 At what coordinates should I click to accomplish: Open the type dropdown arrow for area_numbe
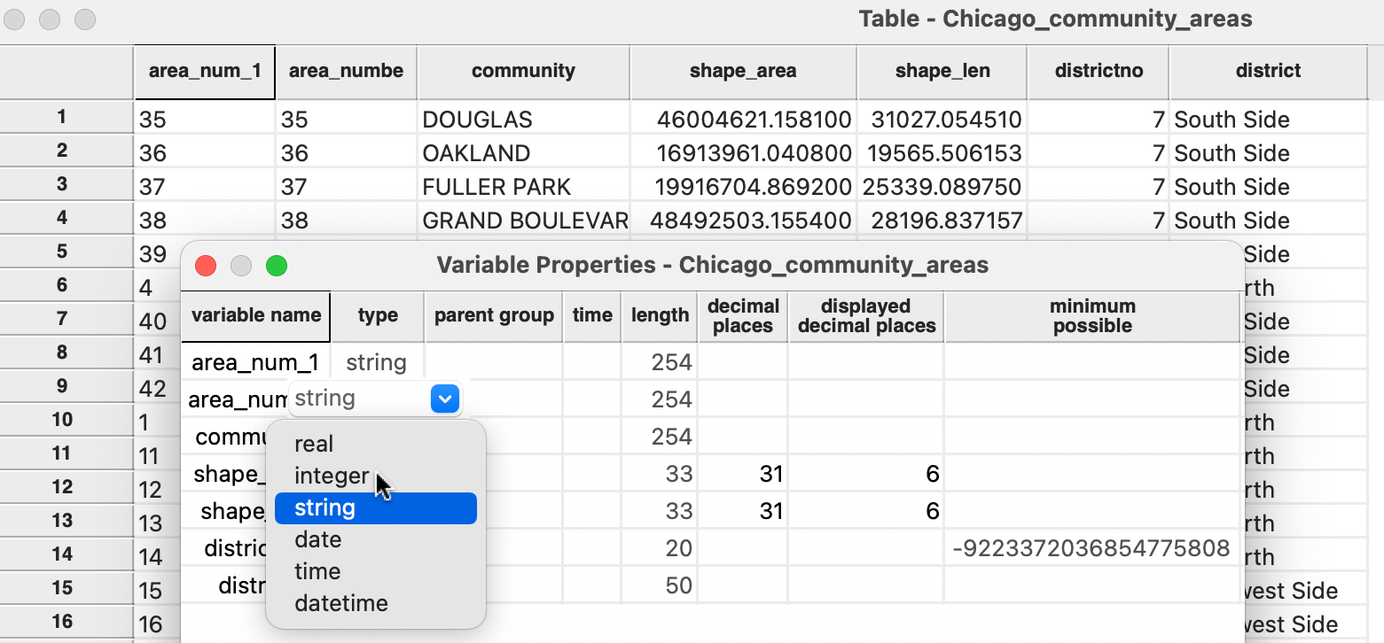[444, 399]
